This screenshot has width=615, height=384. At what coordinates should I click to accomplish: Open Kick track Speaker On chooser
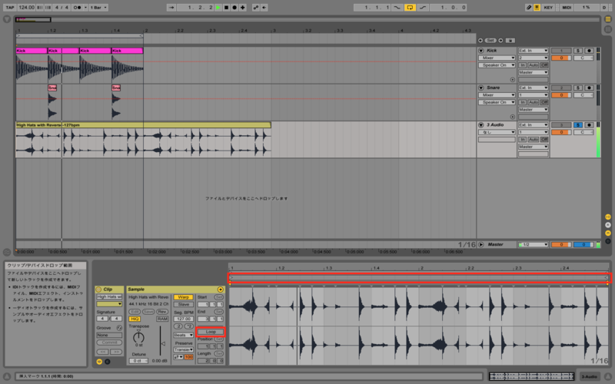(497, 65)
